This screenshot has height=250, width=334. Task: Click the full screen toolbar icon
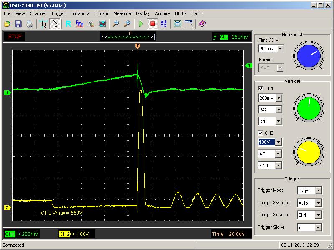point(177,24)
